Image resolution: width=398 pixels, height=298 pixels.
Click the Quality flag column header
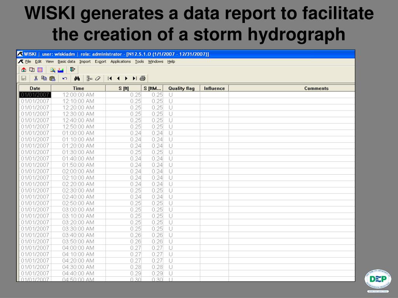pos(182,88)
